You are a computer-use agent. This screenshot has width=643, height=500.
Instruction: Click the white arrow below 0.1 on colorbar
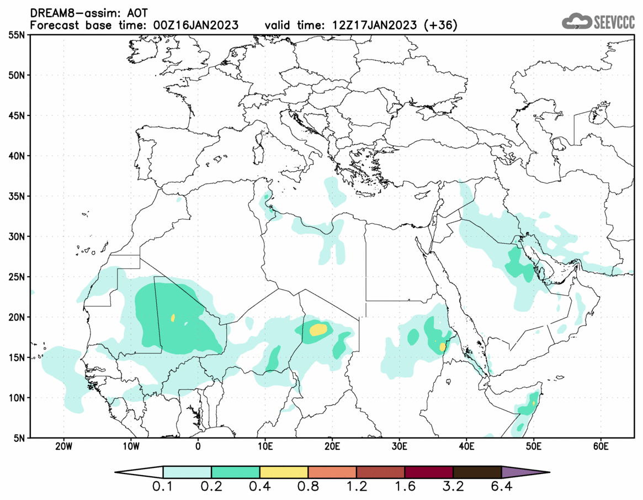[140, 472]
